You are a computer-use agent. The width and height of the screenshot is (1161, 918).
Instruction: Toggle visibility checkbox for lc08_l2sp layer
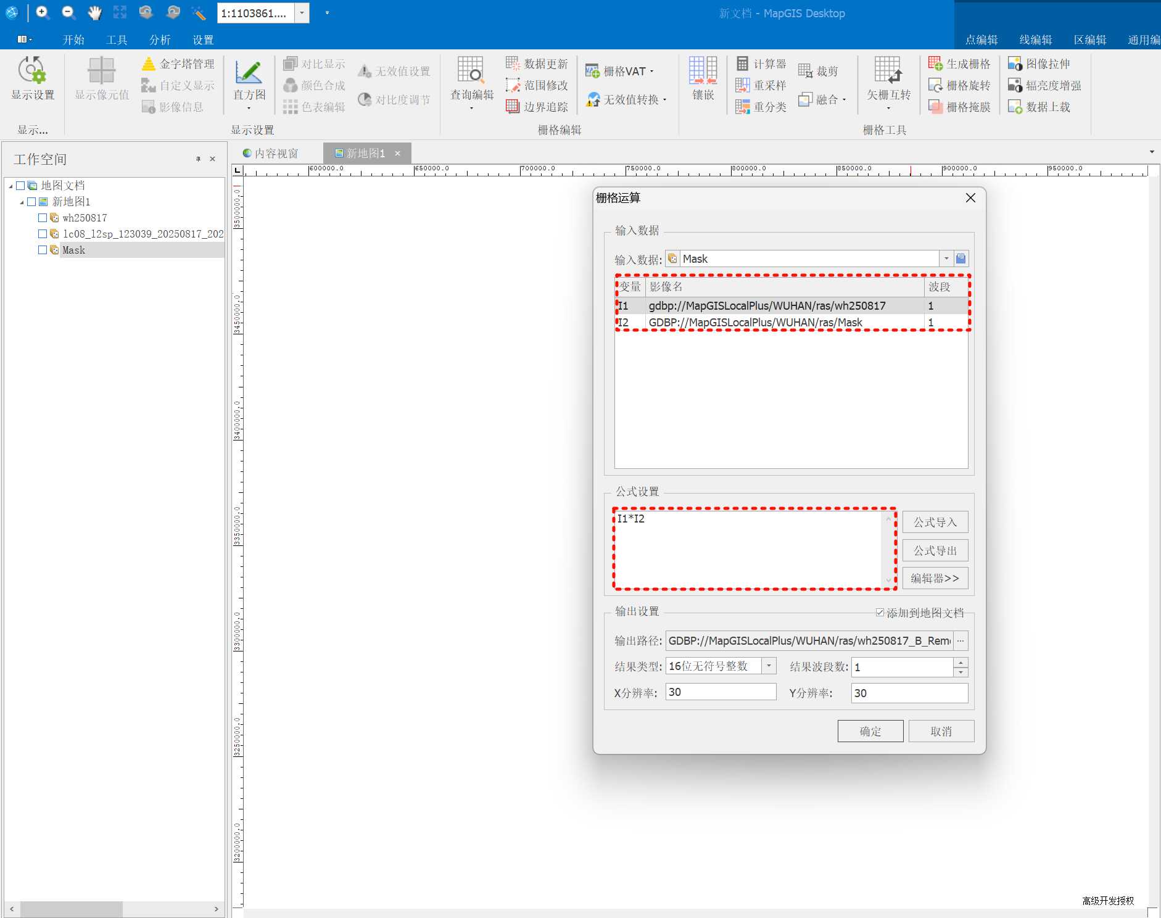pos(43,234)
